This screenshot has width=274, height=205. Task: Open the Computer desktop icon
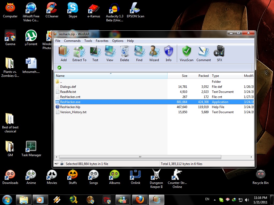(10, 10)
